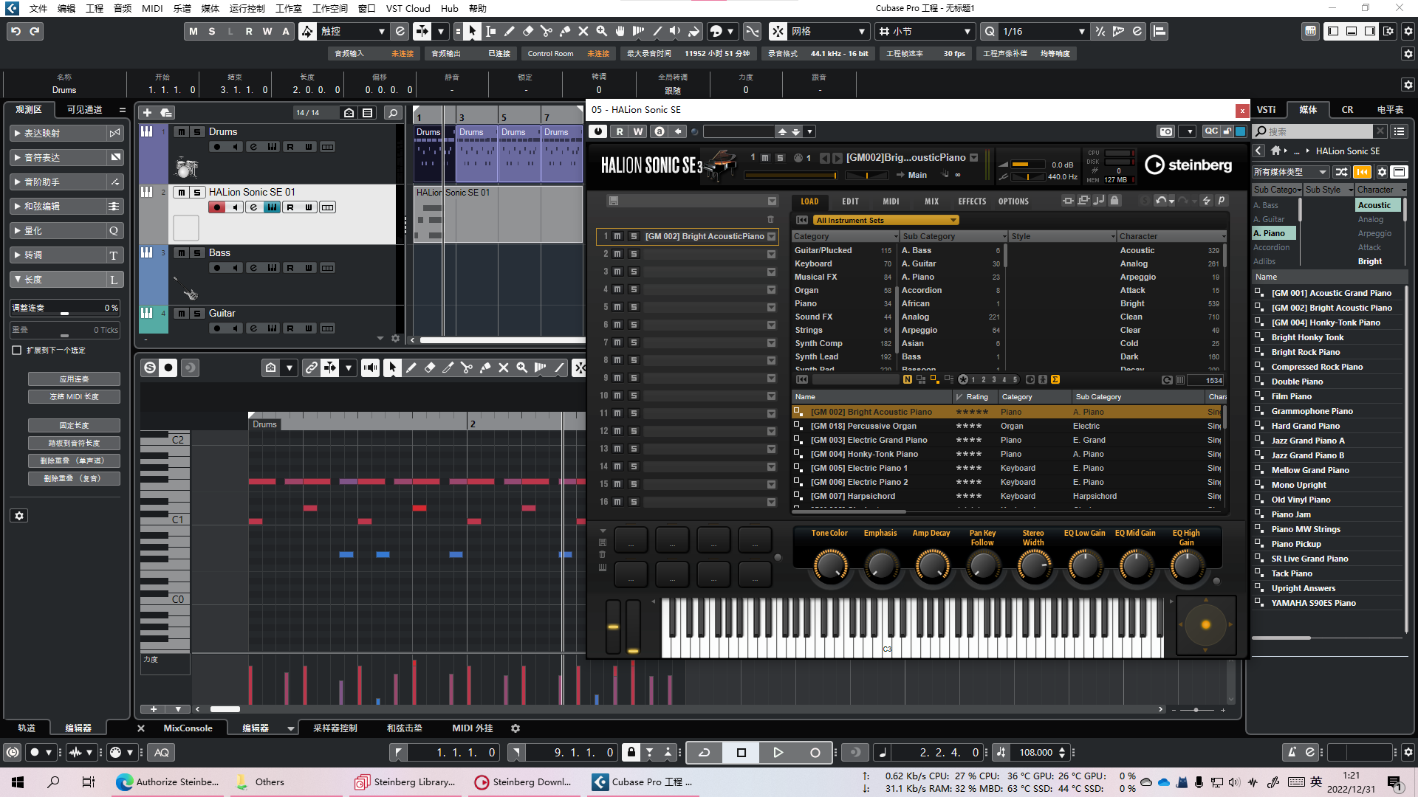Click the Undo arrow in the top toolbar
1418x797 pixels.
16,31
